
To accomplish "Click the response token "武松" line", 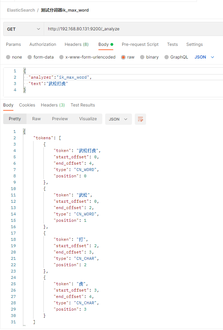I will [x=73, y=195].
